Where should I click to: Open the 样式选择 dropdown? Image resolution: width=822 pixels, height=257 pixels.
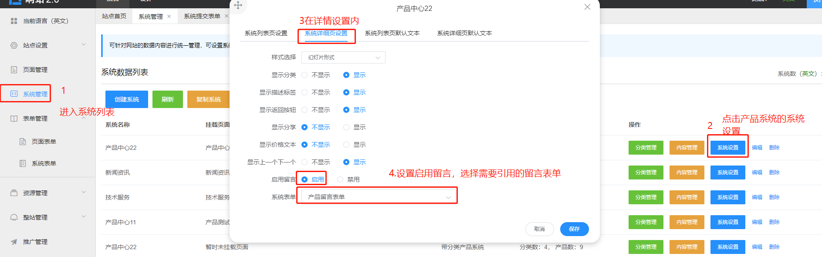pyautogui.click(x=343, y=57)
